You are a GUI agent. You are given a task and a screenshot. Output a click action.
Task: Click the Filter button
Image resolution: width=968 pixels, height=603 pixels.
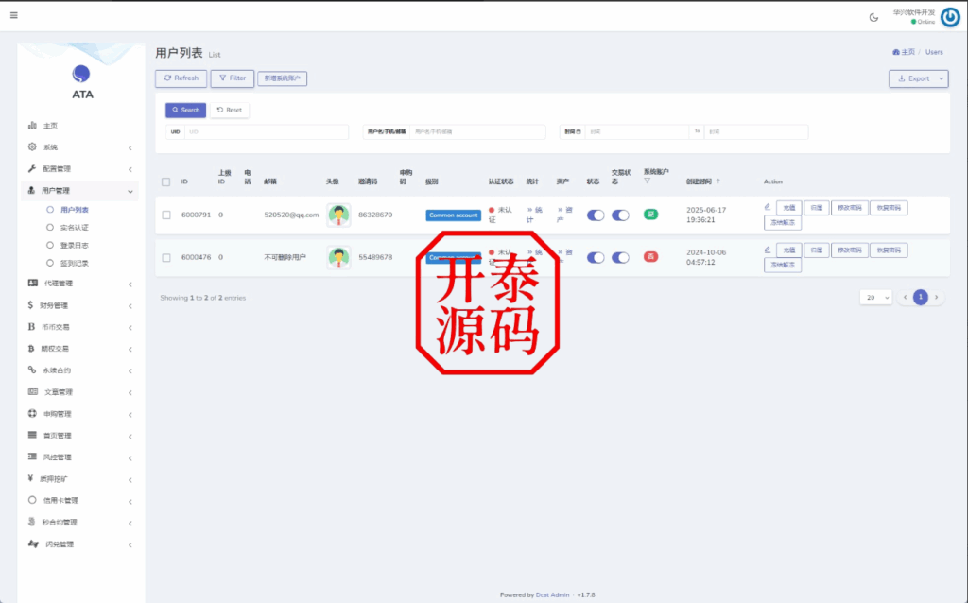coord(233,78)
